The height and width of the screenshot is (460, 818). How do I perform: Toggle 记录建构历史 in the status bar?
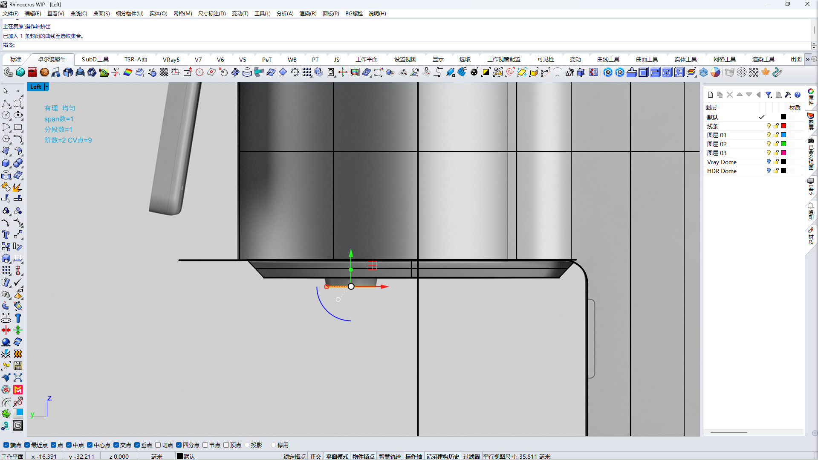click(x=443, y=457)
